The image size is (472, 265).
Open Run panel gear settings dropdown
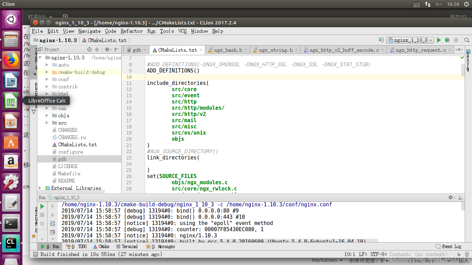[452, 197]
